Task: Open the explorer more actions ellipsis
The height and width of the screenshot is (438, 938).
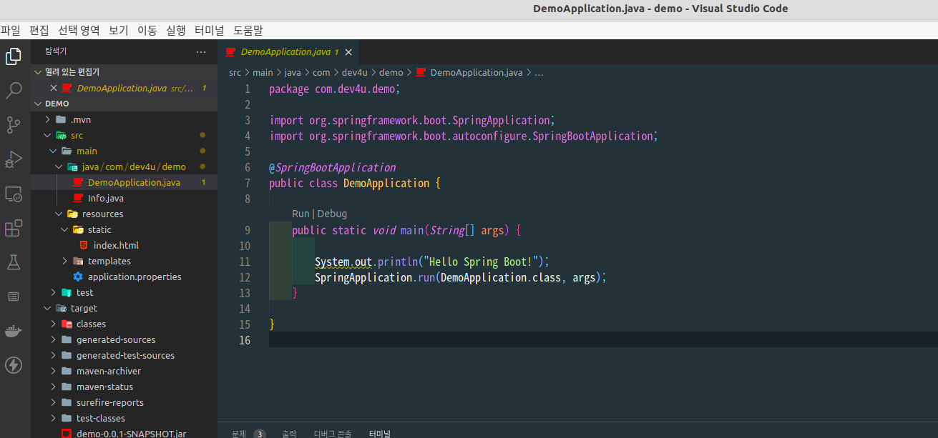Action: tap(201, 51)
